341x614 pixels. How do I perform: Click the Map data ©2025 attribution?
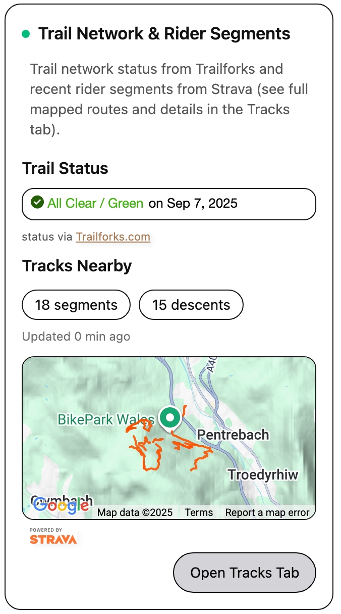pos(135,512)
